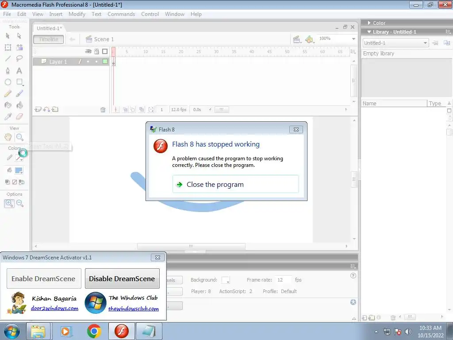This screenshot has height=340, width=453.
Task: Select the Pencil tool
Action: click(x=8, y=94)
